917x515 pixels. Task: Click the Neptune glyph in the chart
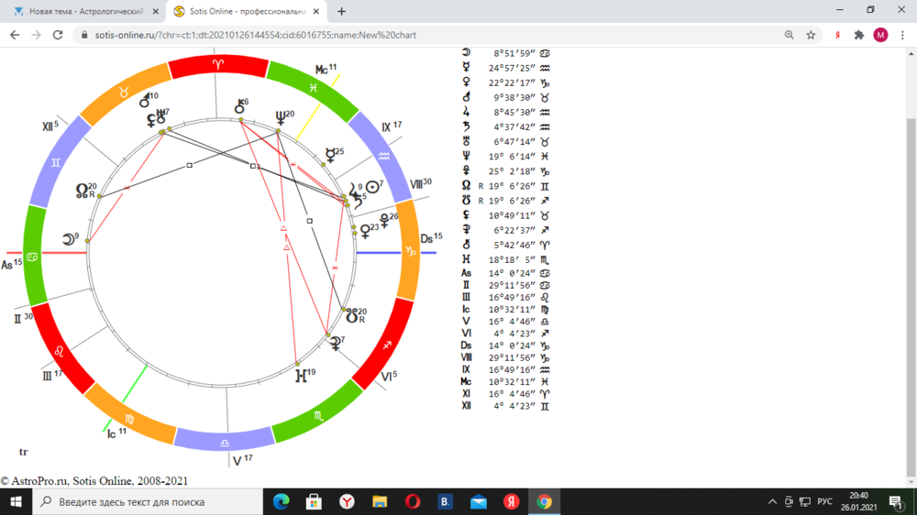[x=282, y=118]
